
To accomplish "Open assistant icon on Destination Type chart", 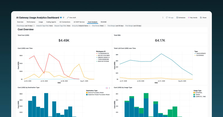I will pyautogui.click(x=107, y=88).
